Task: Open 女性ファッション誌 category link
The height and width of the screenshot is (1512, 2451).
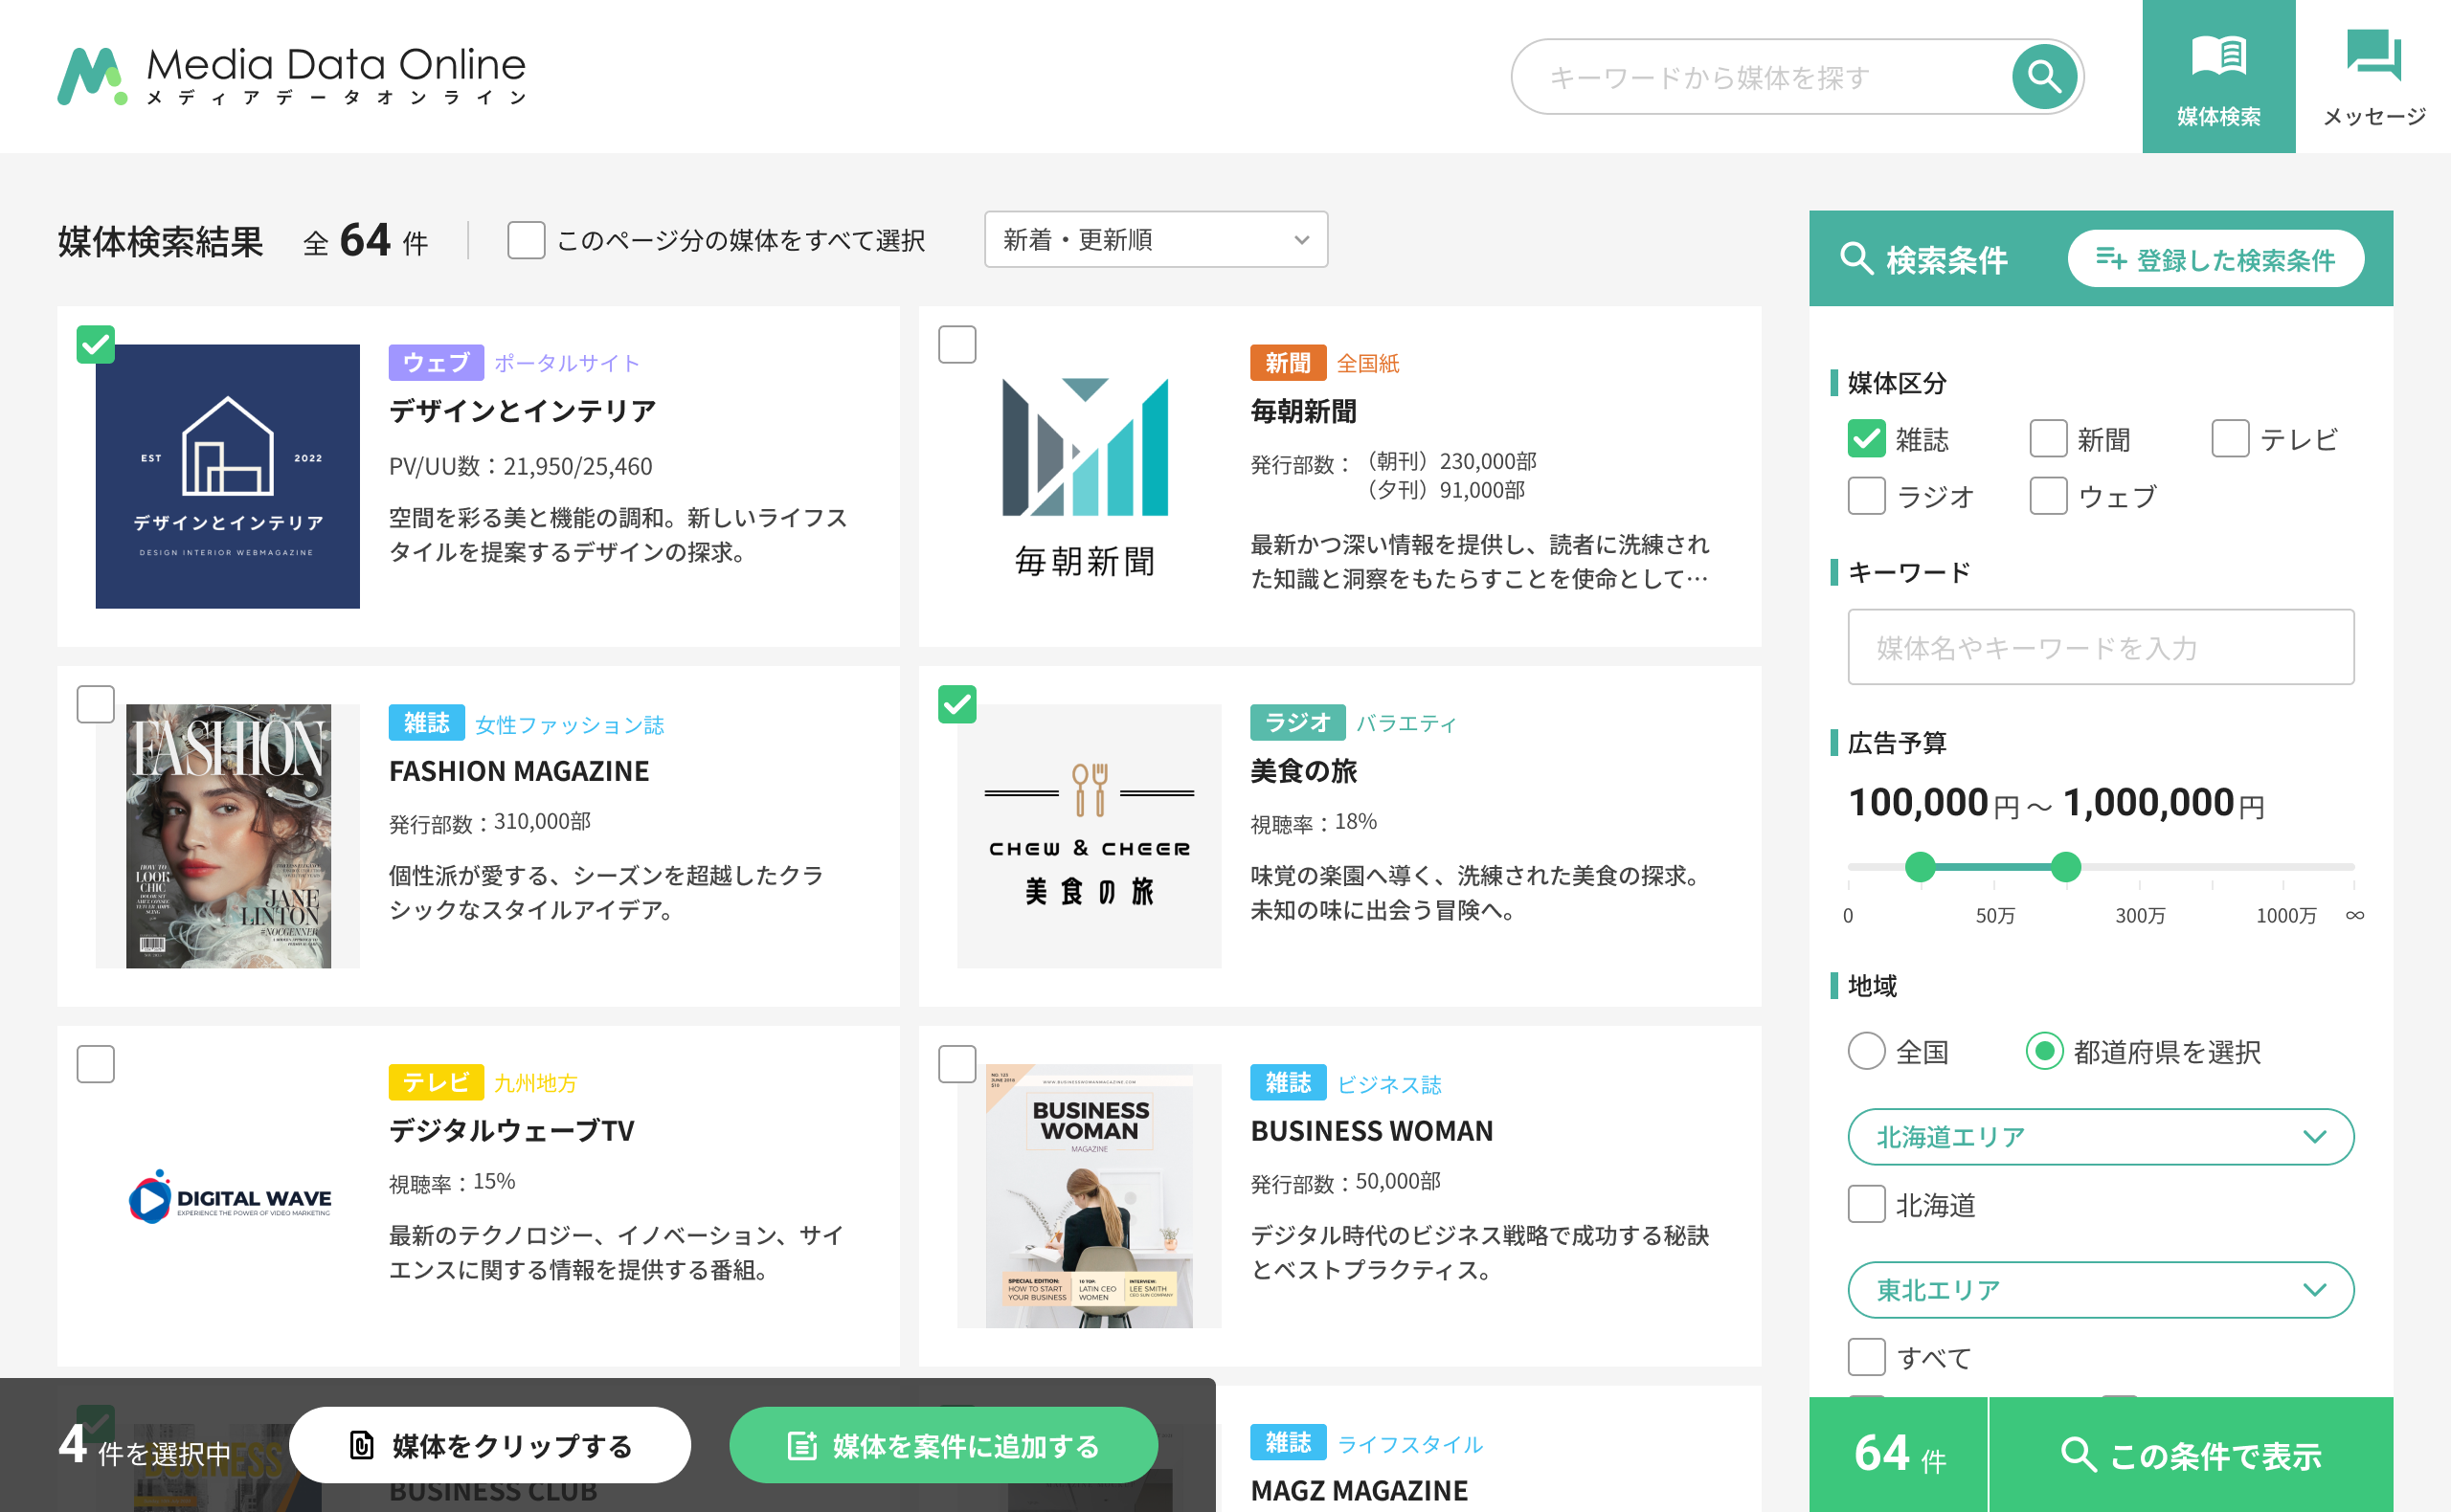Action: (x=570, y=724)
